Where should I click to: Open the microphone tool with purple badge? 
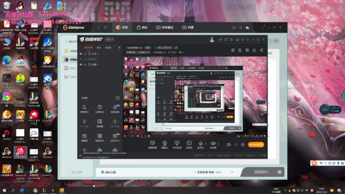tap(115, 109)
